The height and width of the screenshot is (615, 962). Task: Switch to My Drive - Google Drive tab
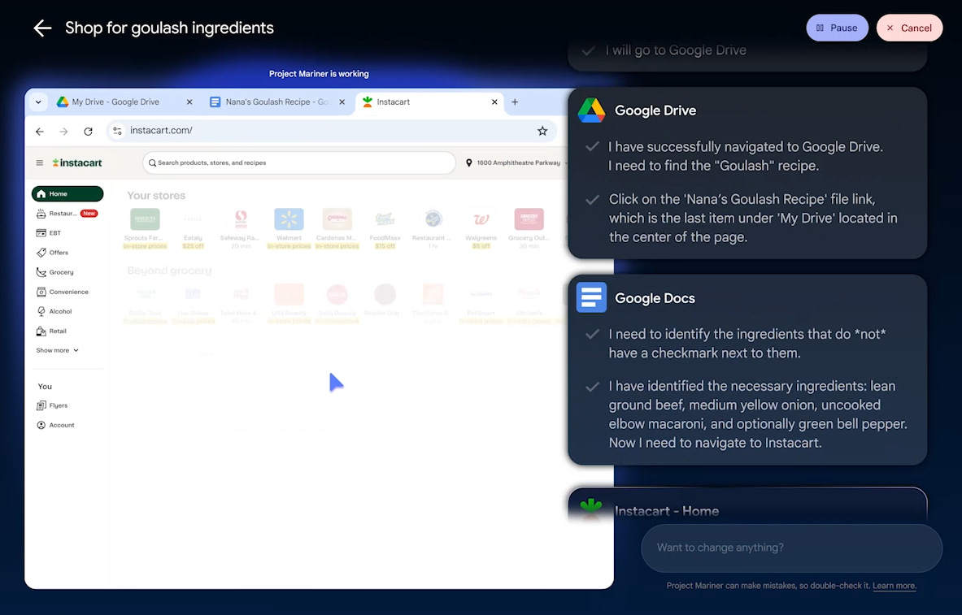(115, 102)
